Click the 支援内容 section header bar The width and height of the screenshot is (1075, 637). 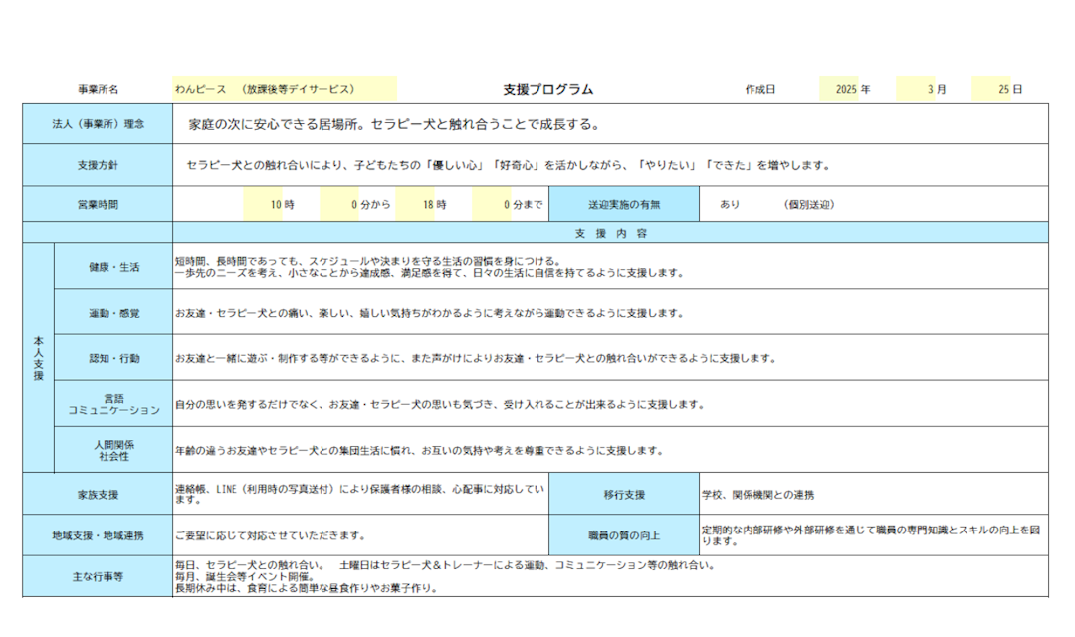pos(610,233)
